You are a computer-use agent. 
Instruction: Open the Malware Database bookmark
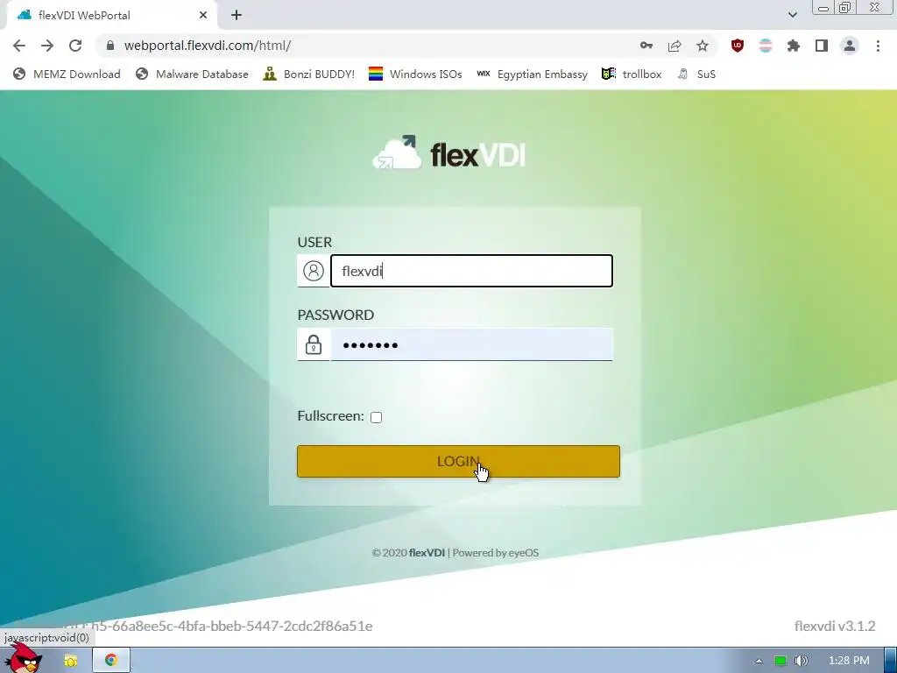pyautogui.click(x=192, y=74)
